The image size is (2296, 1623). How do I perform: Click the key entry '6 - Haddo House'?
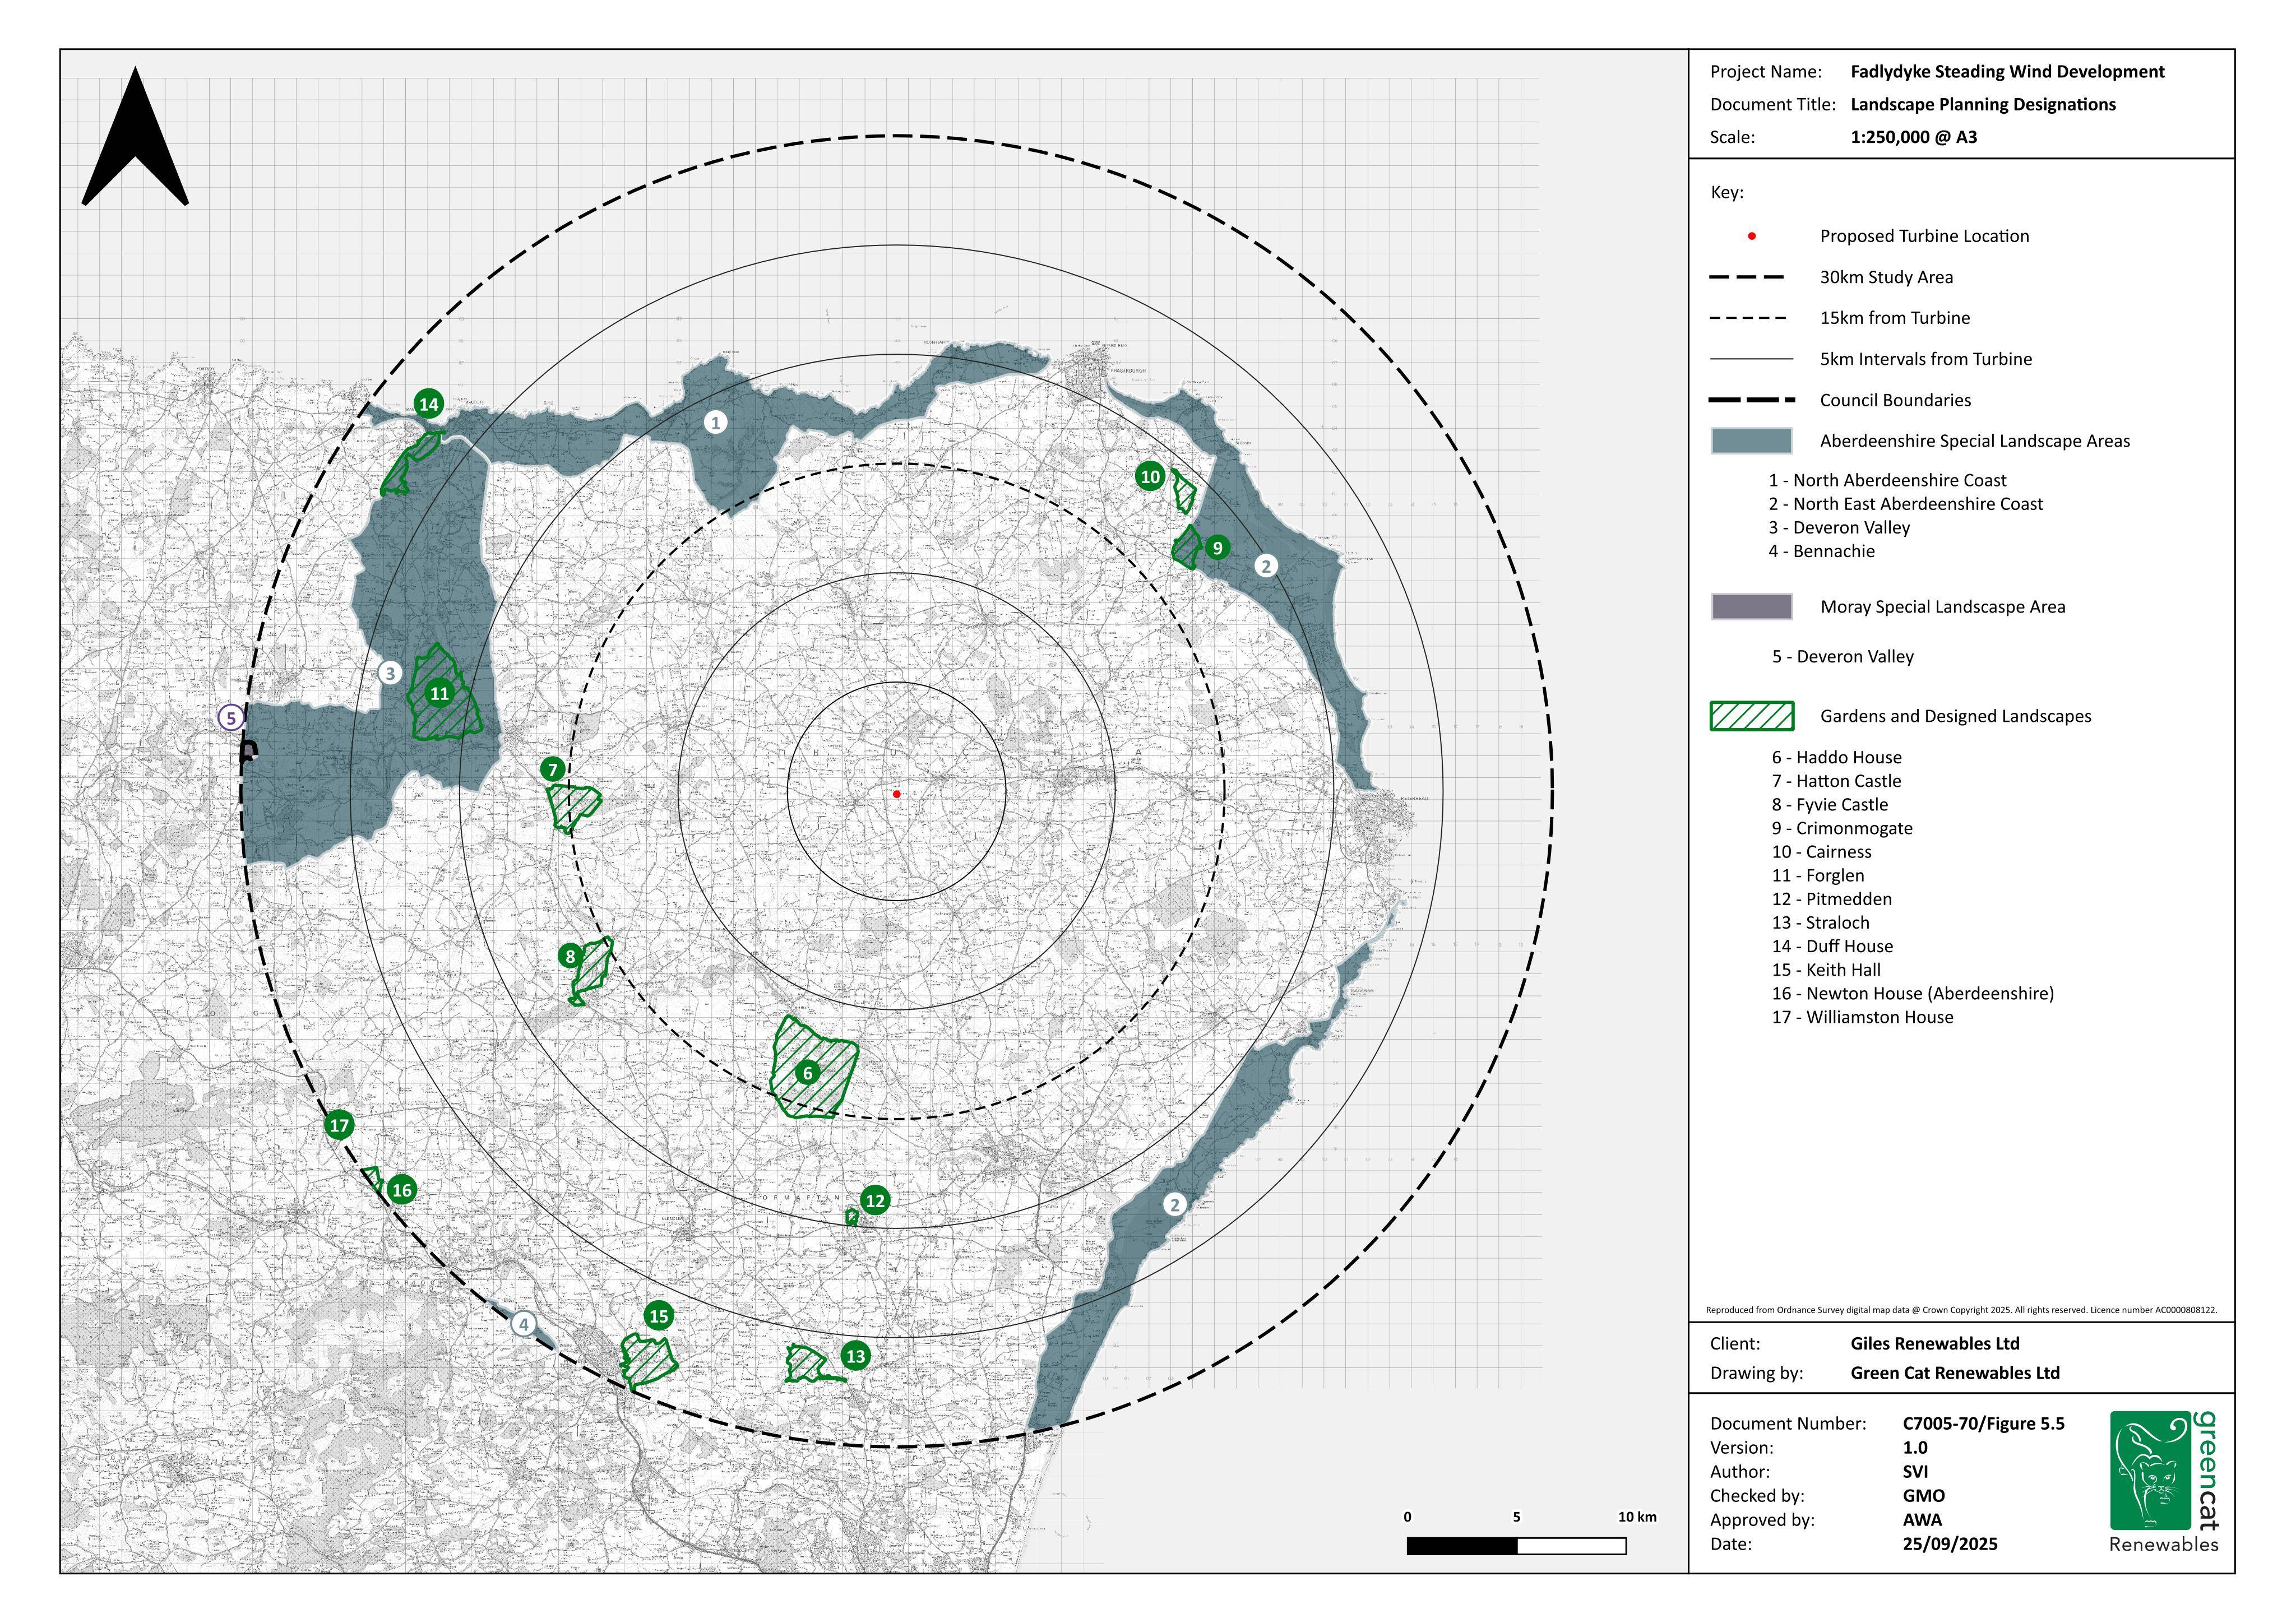point(1836,758)
